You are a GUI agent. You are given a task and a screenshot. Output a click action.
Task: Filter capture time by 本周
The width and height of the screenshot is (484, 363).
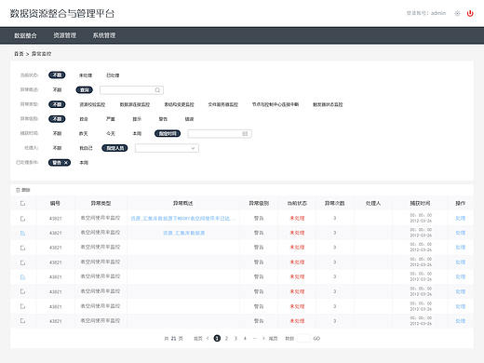(137, 134)
